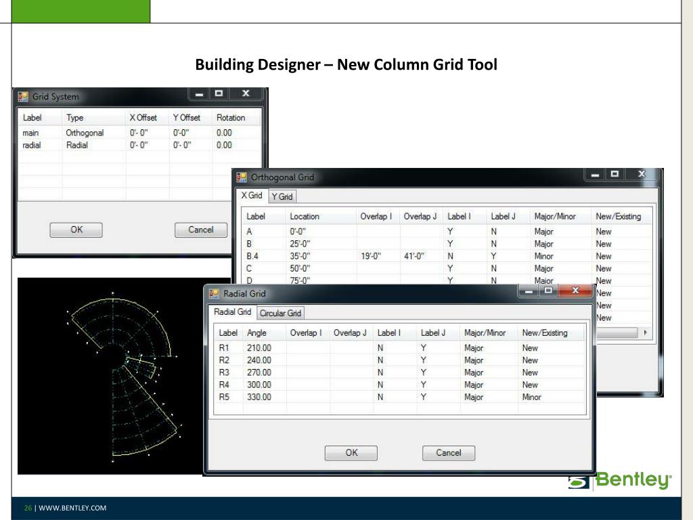Click the Rotation column header

236,118
